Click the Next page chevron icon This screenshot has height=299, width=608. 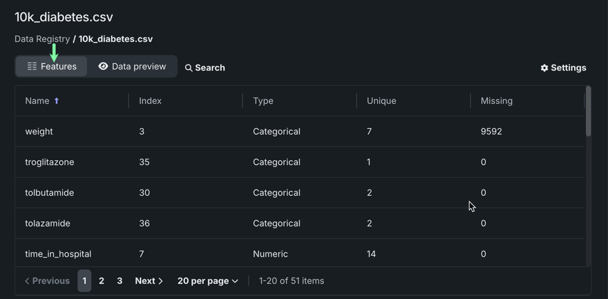click(161, 281)
